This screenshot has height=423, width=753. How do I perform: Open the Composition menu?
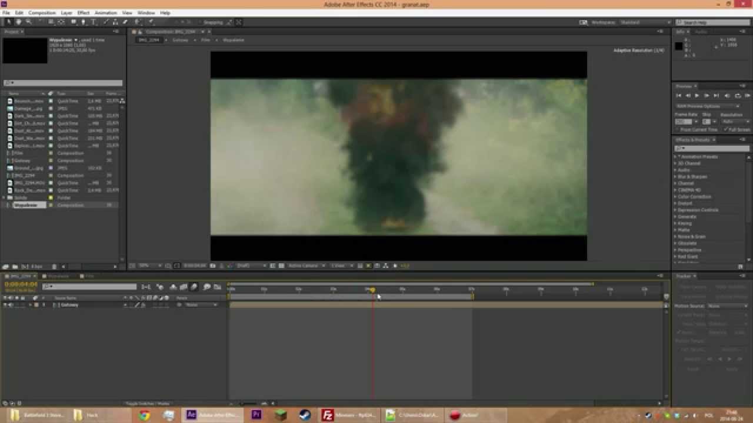point(42,12)
